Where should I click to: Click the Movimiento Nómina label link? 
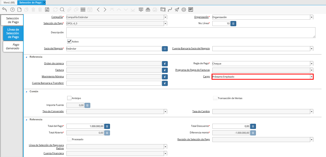click(x=53, y=77)
